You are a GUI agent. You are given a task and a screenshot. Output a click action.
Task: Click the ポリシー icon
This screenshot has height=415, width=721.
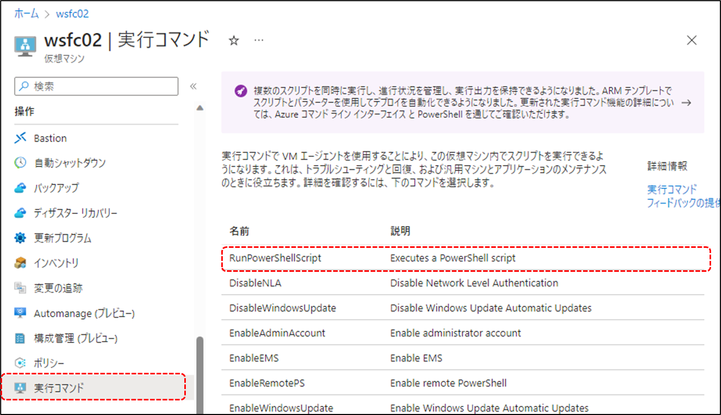point(20,363)
